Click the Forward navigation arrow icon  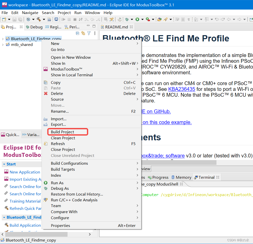[239, 19]
